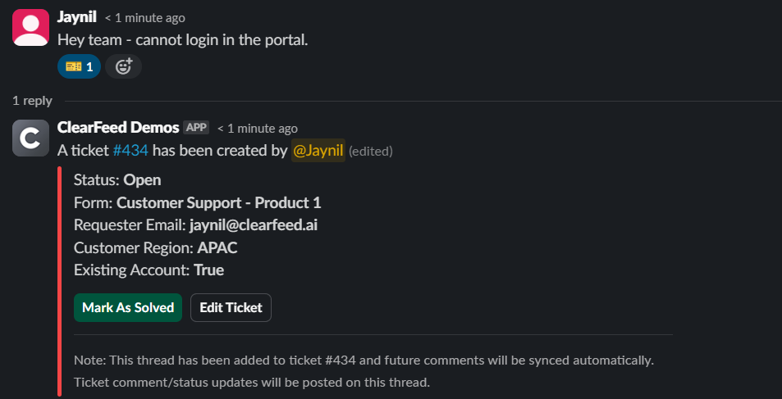
Task: Click the 1 reply thread label
Action: pos(32,101)
